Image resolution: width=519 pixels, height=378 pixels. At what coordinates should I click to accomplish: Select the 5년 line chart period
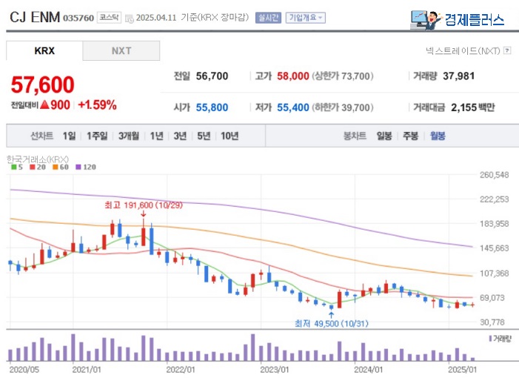pos(204,136)
